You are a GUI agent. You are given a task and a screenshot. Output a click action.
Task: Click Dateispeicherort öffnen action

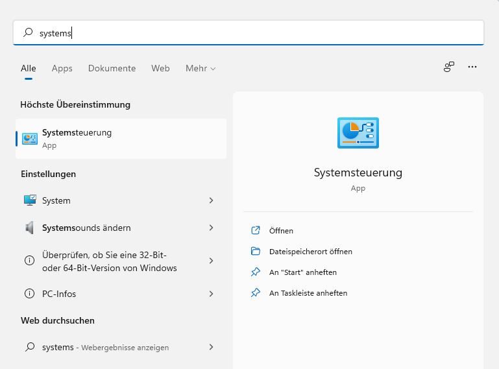310,251
